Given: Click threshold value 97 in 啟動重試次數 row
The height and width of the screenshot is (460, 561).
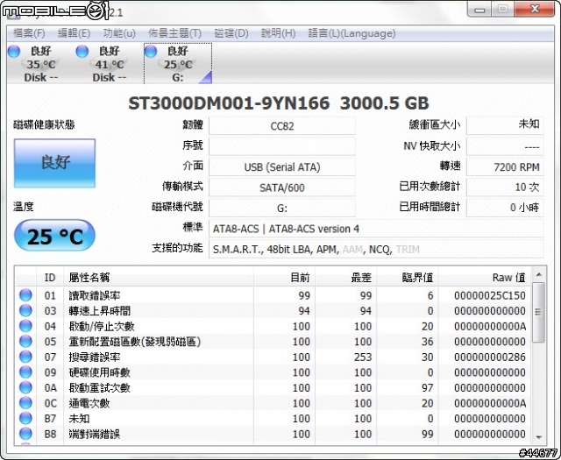Looking at the screenshot, I should (x=427, y=388).
